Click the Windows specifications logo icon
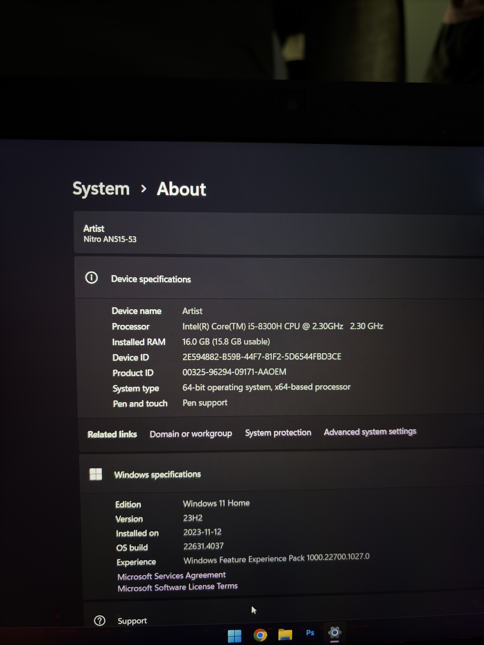 point(96,474)
